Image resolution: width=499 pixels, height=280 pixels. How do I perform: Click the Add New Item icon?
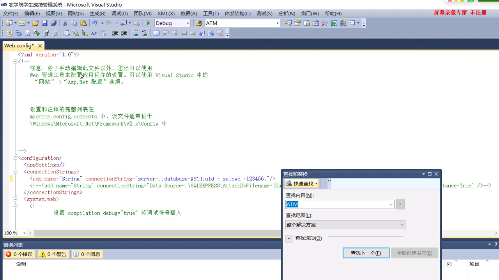[22, 23]
